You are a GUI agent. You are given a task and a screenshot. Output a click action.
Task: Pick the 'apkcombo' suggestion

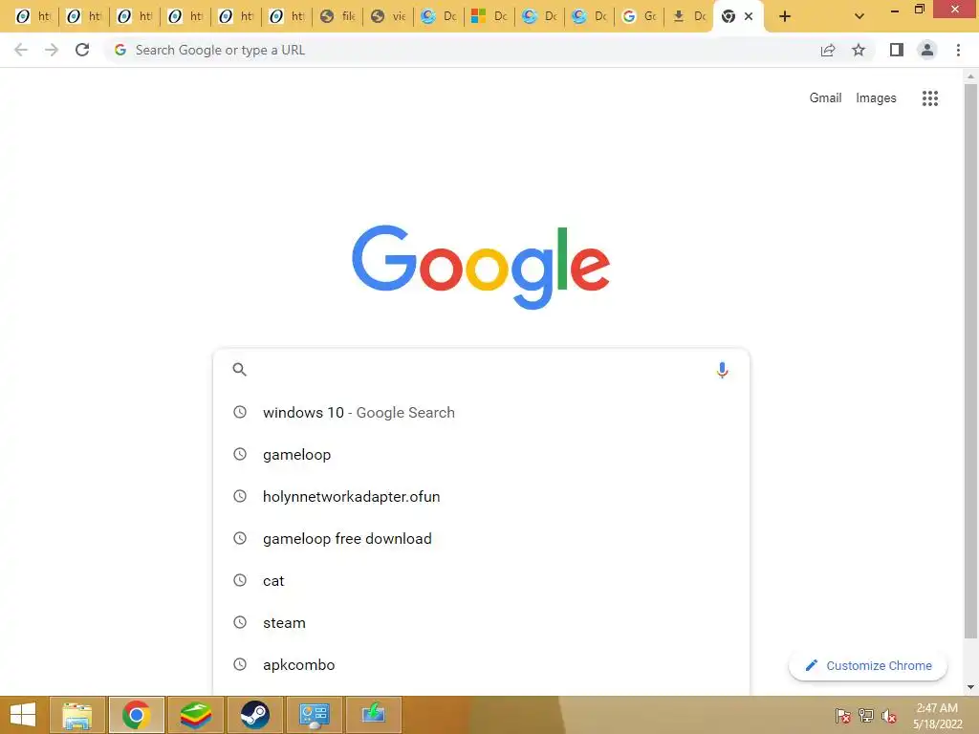point(481,665)
